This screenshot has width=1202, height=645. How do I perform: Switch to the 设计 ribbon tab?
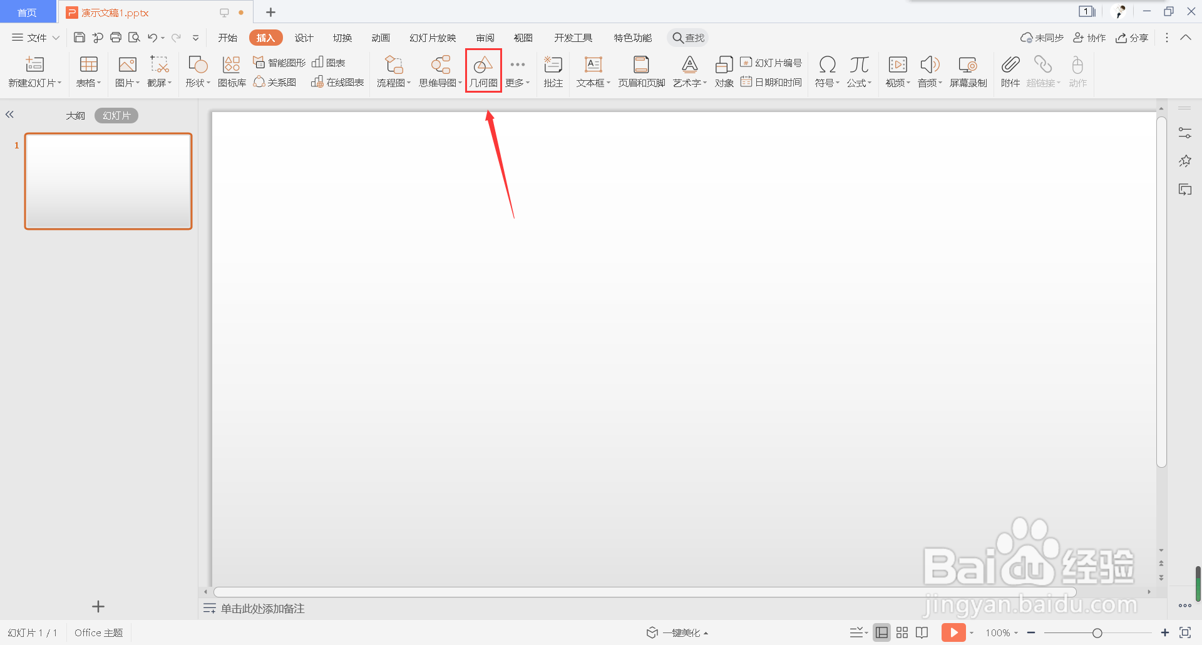304,38
